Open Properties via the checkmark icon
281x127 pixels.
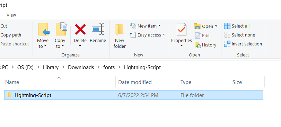pyautogui.click(x=181, y=29)
